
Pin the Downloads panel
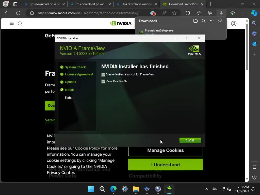[220, 21]
